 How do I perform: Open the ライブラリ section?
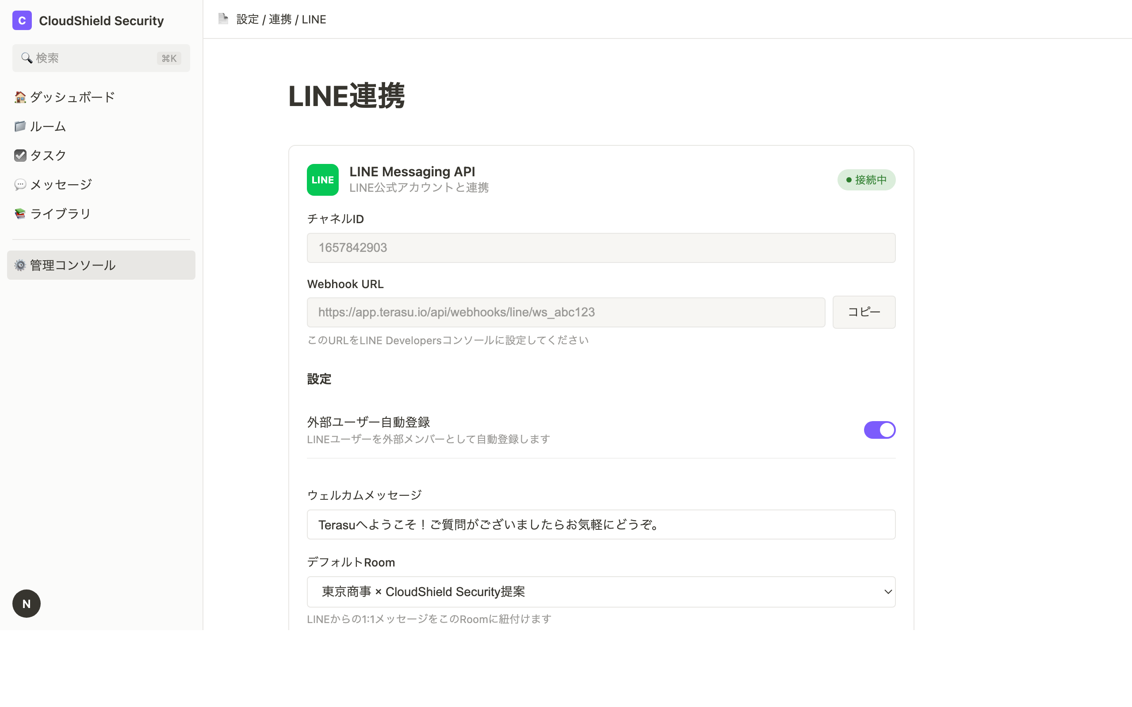[60, 213]
